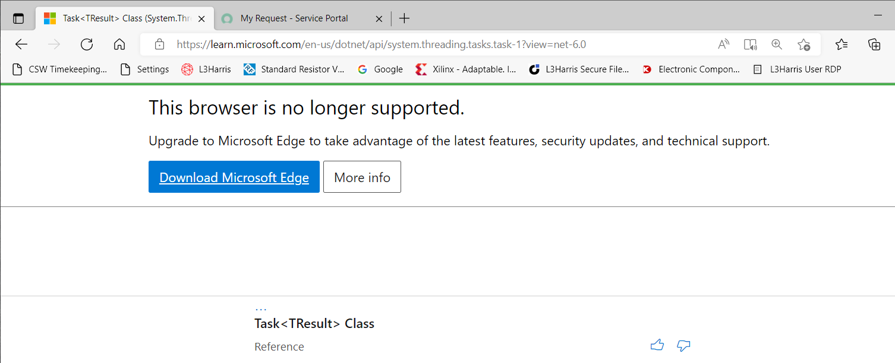
Task: Click the More info button
Action: click(x=362, y=177)
